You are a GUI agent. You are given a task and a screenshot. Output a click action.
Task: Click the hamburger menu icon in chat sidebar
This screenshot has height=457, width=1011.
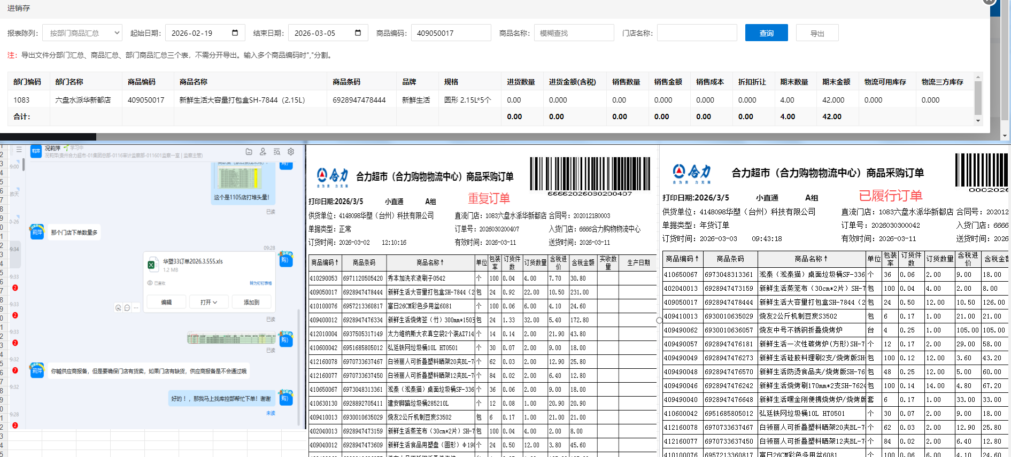coord(19,150)
